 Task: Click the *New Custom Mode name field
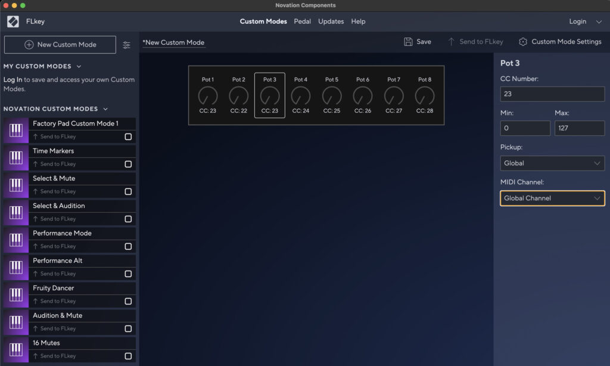tap(173, 43)
